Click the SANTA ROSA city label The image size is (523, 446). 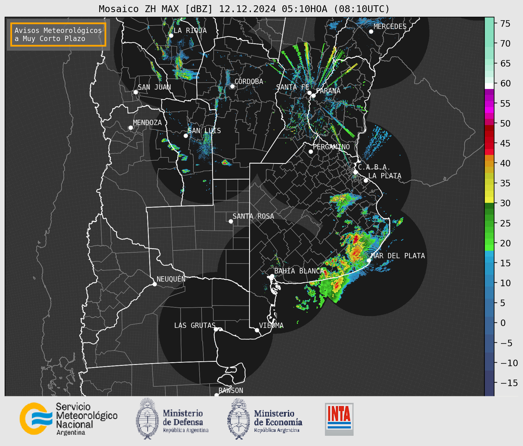tap(253, 216)
